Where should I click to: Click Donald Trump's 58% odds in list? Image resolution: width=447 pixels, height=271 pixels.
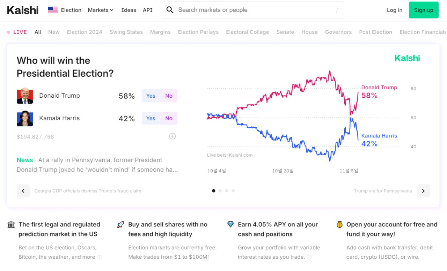point(127,96)
